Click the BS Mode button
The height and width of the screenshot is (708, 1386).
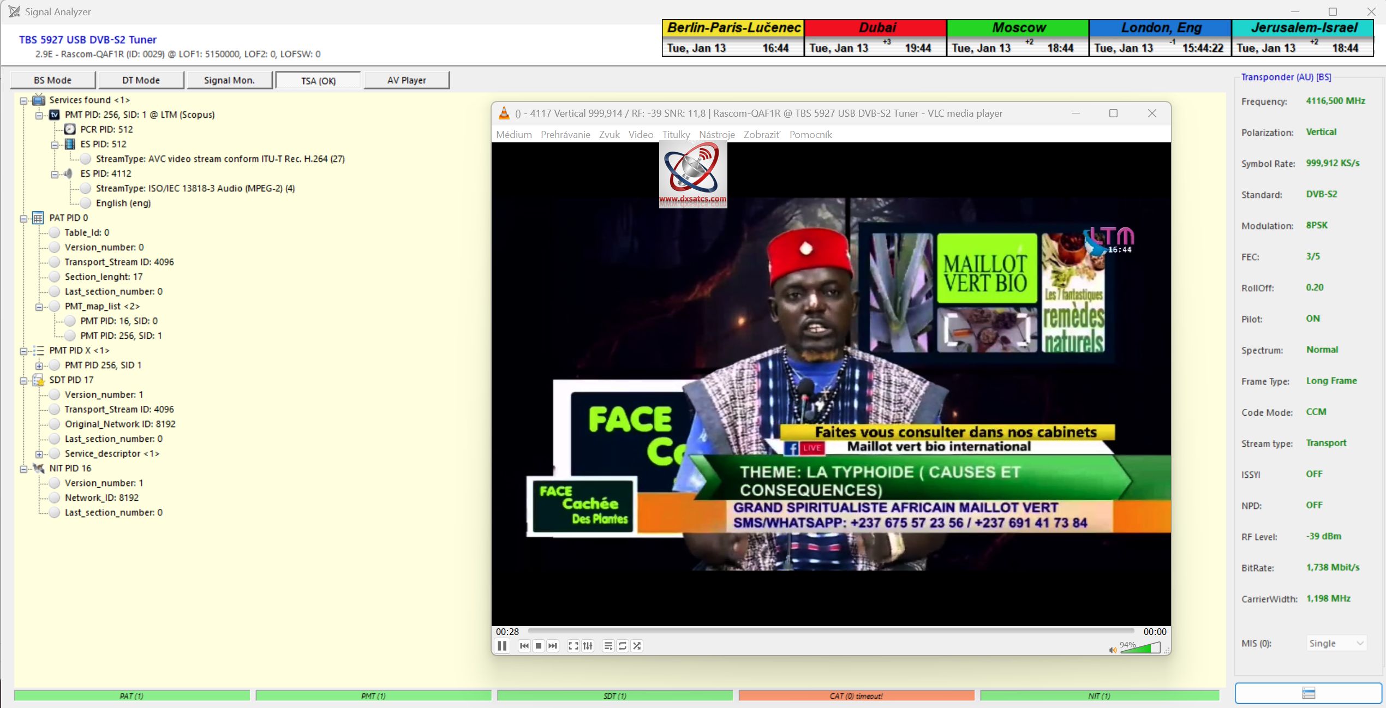[x=52, y=80]
